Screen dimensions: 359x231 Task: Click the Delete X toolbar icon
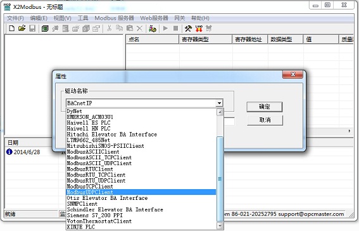[x=139, y=29]
